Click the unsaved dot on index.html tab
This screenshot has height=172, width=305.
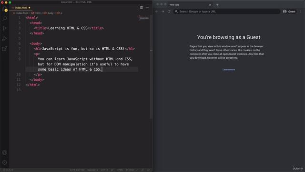click(30, 8)
